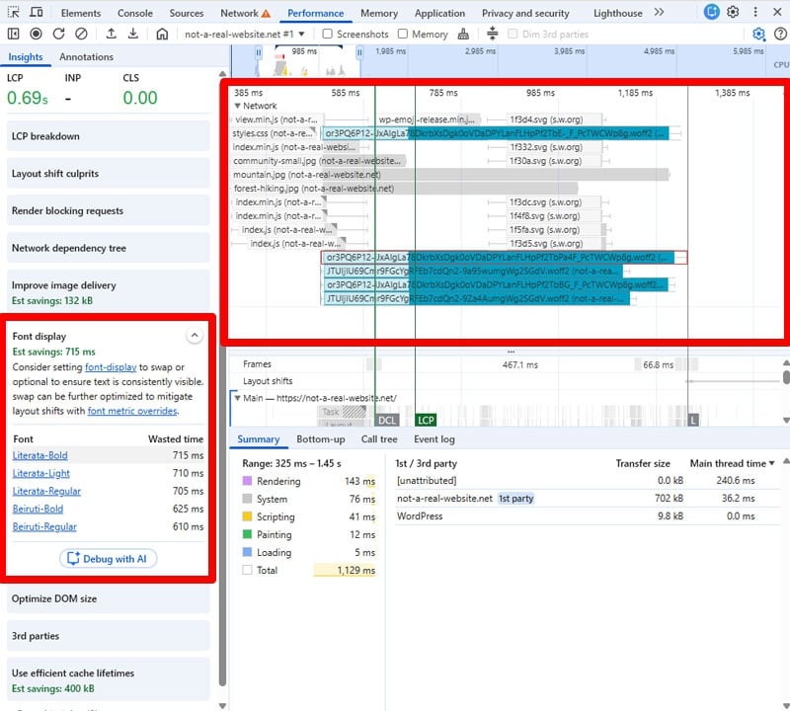Open the recording history dropdown
This screenshot has width=790, height=711.
click(301, 33)
